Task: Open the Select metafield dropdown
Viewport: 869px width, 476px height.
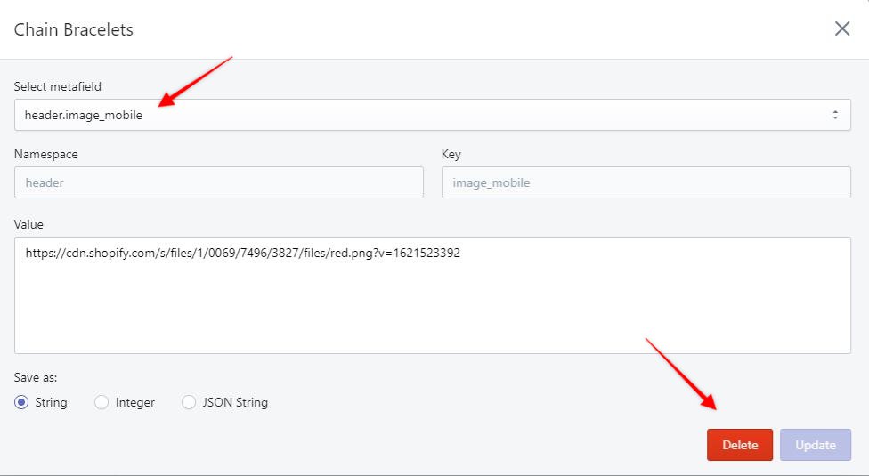Action: pos(432,115)
